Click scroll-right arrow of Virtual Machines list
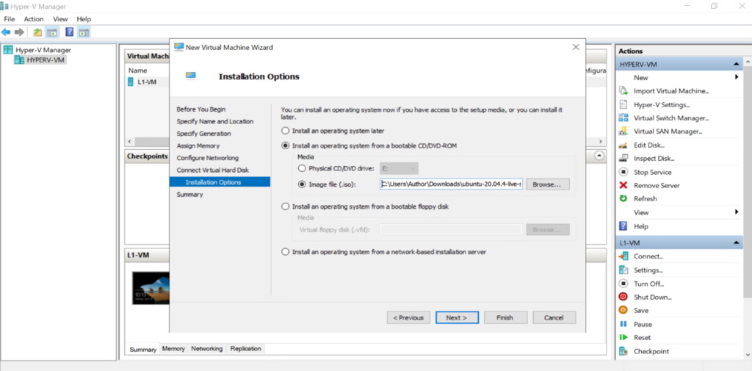Screen dimensions: 752x371 (600, 142)
